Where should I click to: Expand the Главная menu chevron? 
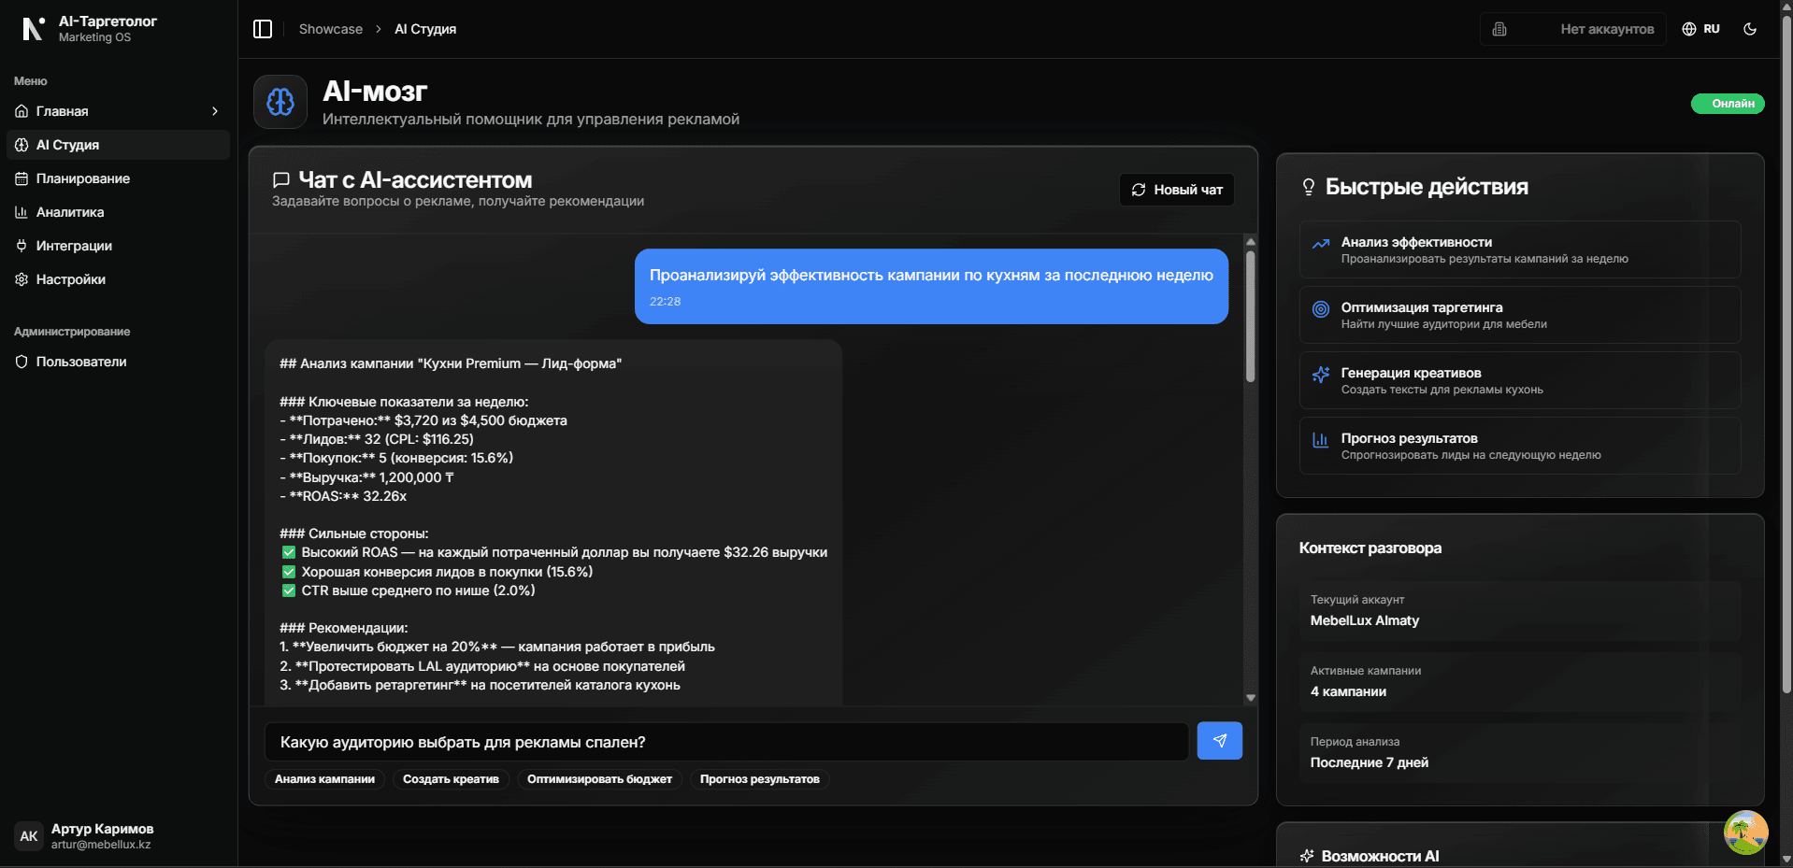(x=215, y=111)
